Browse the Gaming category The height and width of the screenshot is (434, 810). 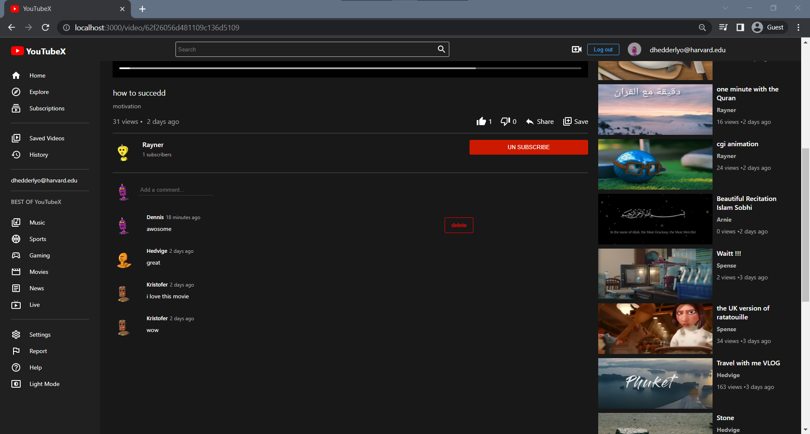pos(31,255)
